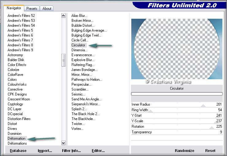Select the Déformation category
Viewport: 227px width, 156px height.
pos(17,138)
